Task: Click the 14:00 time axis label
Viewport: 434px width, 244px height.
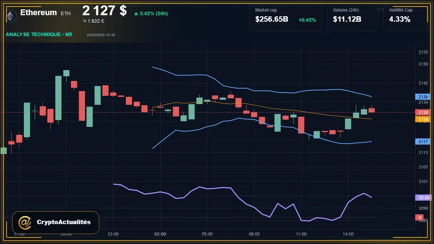Action: pyautogui.click(x=348, y=234)
